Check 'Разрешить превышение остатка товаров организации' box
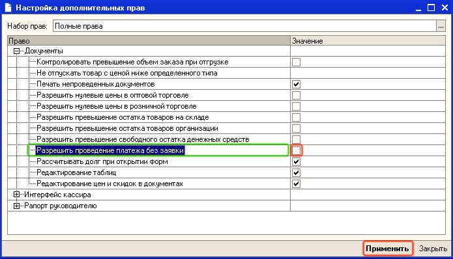The image size is (453, 259). 296,128
